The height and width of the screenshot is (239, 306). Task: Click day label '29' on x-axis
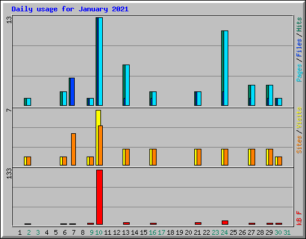(x=269, y=232)
